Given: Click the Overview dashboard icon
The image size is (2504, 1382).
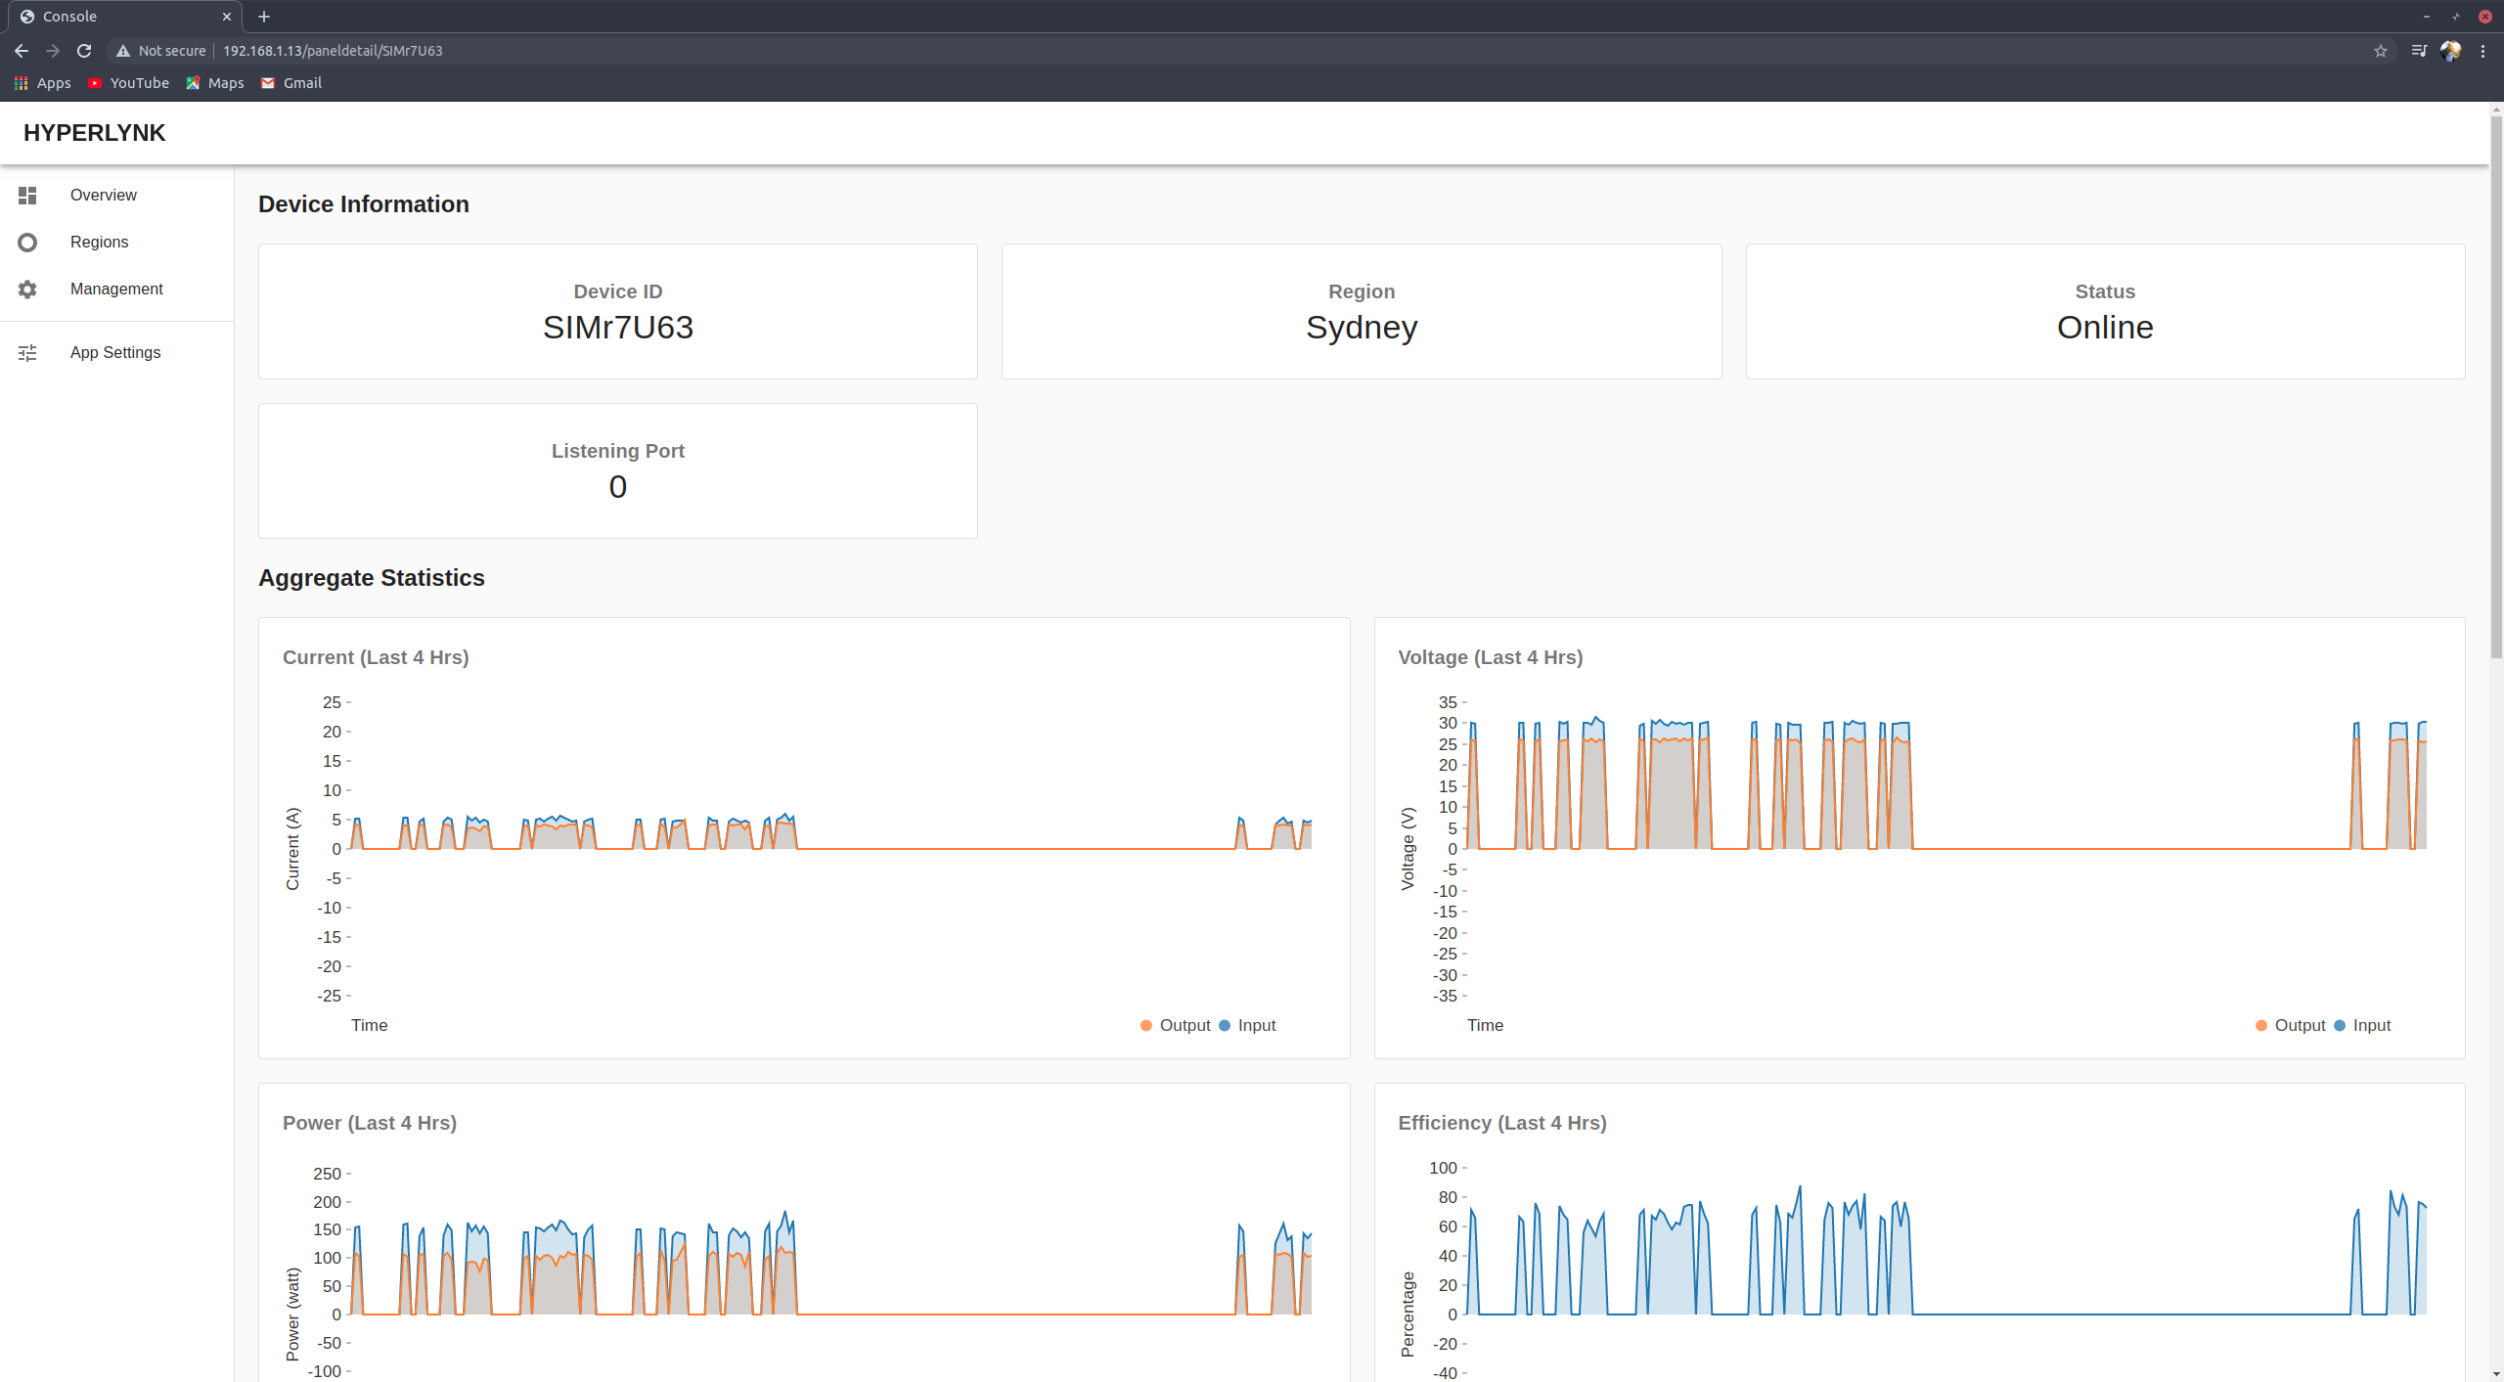Looking at the screenshot, I should click(27, 196).
